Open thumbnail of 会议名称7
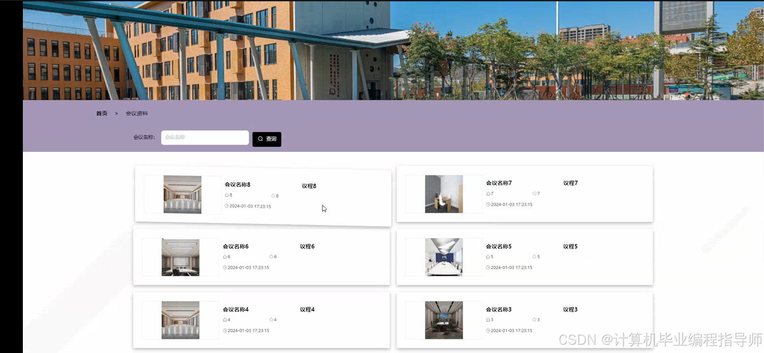The width and height of the screenshot is (764, 353). coord(444,194)
